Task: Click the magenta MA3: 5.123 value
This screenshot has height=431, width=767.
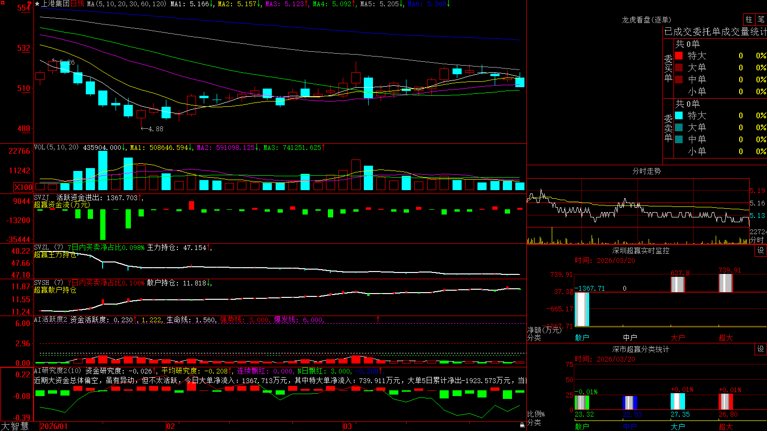Action: point(284,4)
